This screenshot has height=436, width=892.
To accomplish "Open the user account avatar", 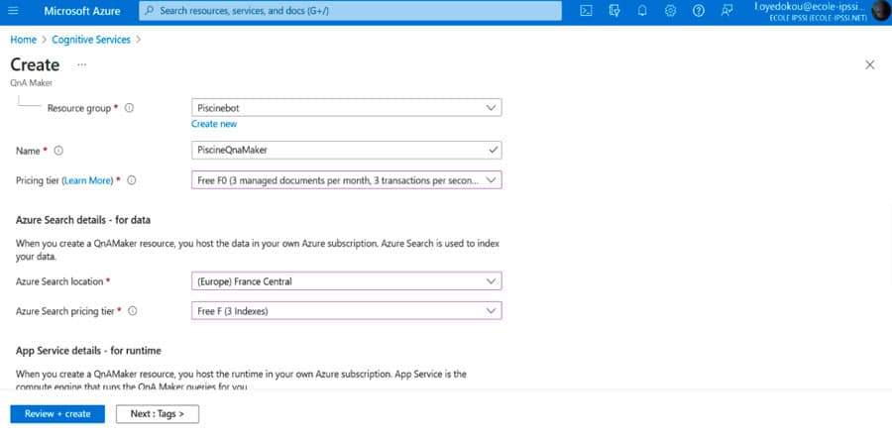I will point(881,11).
